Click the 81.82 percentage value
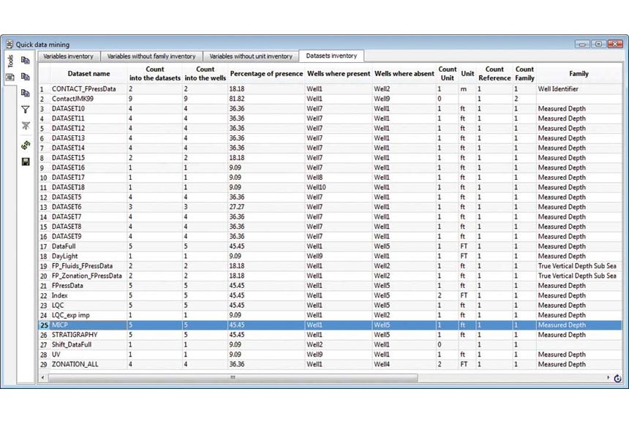629x424 pixels. click(237, 99)
